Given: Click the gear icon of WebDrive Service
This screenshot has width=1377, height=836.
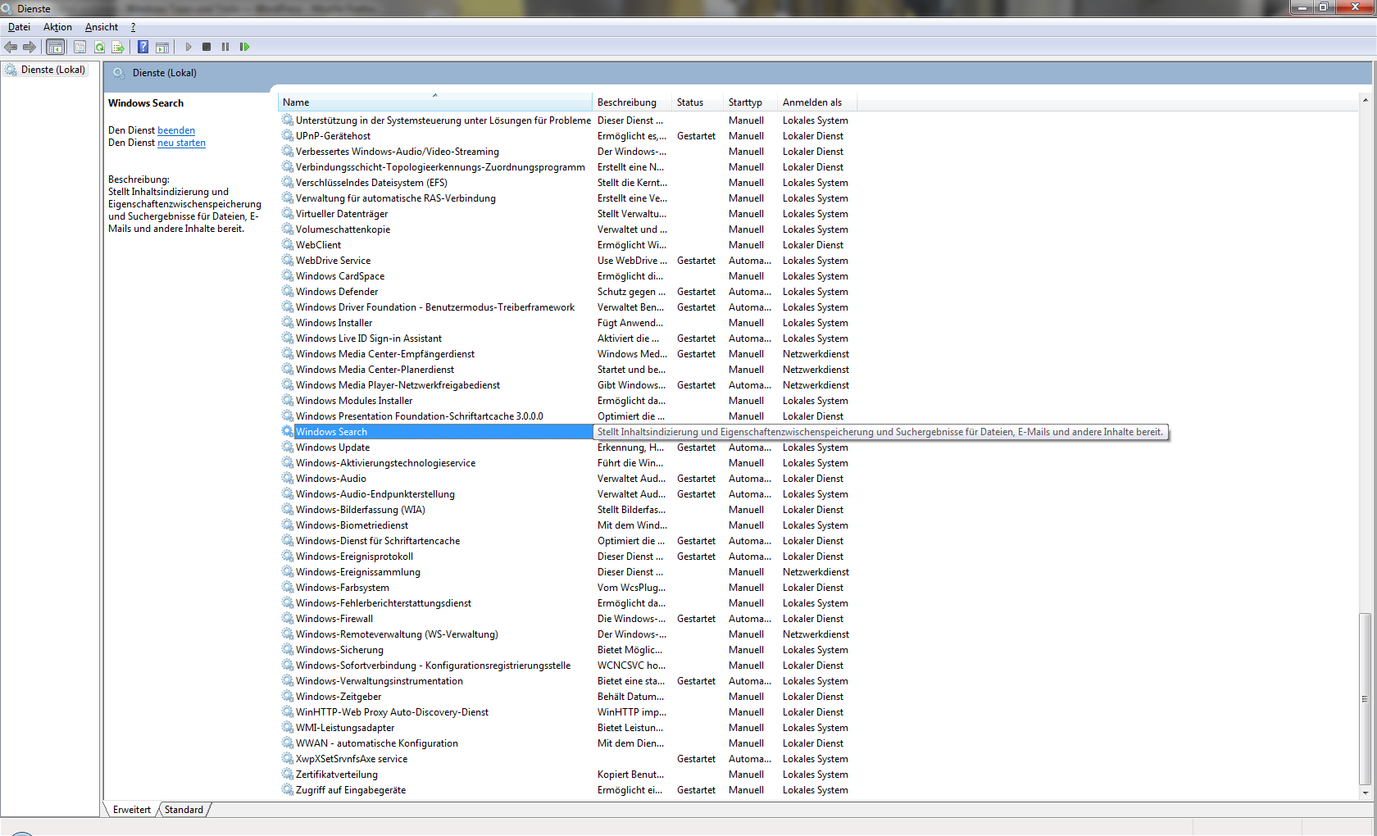Looking at the screenshot, I should pos(288,260).
